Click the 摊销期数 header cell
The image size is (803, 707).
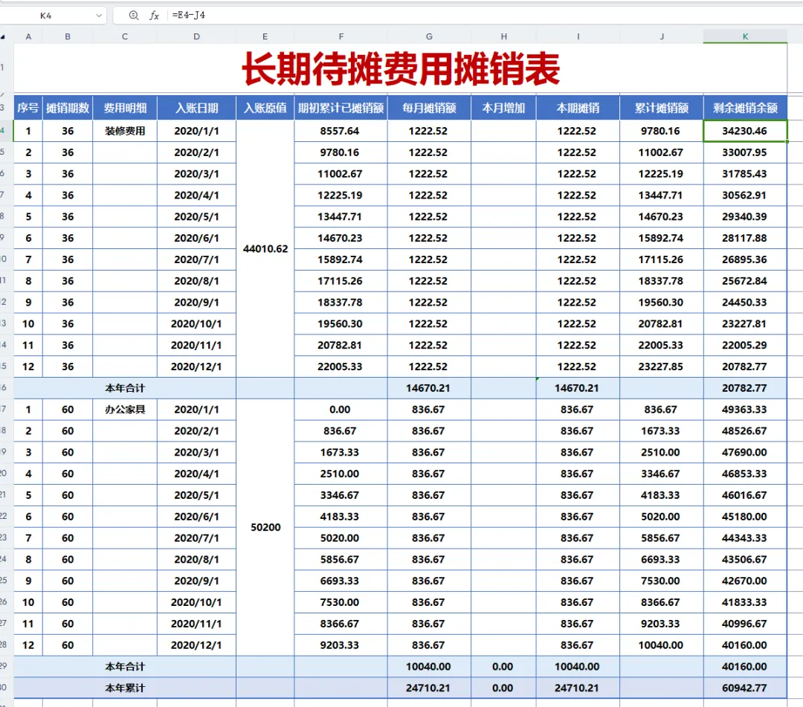[x=68, y=108]
